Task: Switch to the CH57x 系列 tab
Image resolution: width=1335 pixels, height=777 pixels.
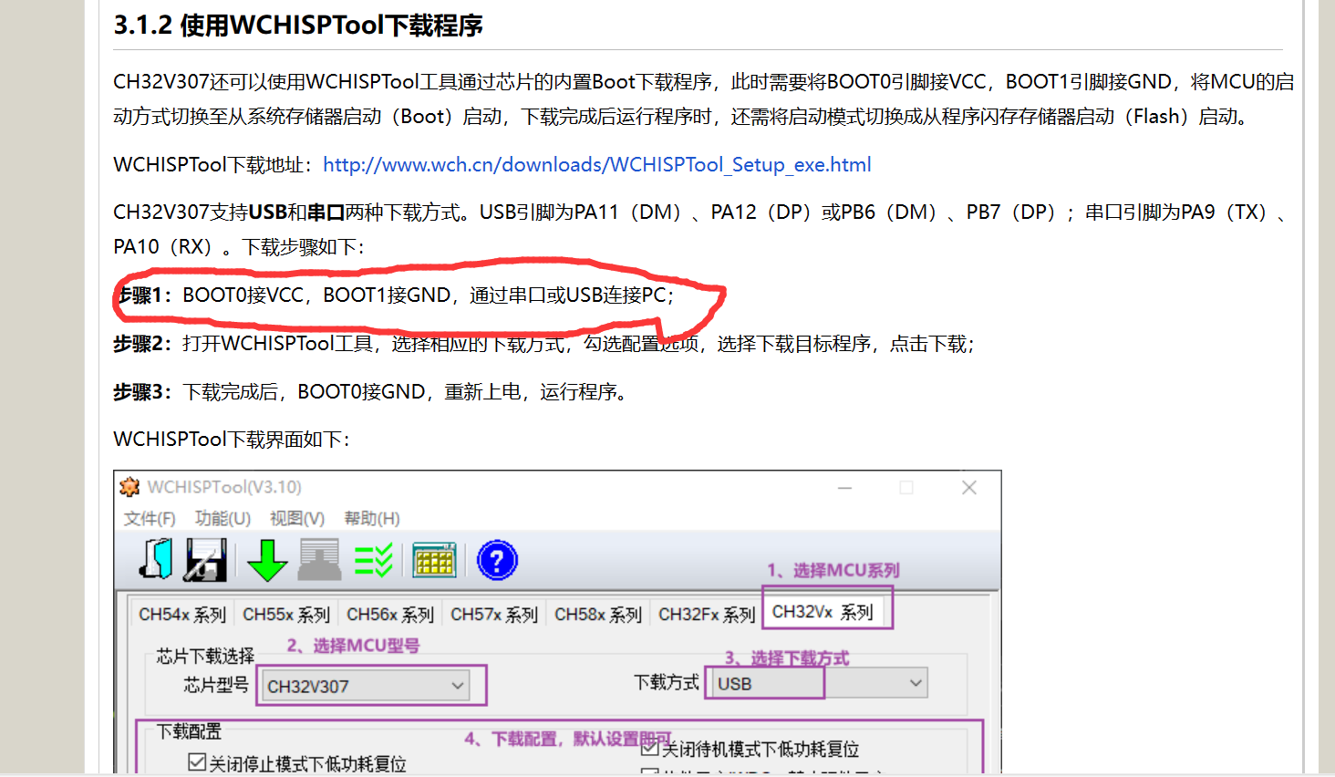Action: (x=493, y=615)
